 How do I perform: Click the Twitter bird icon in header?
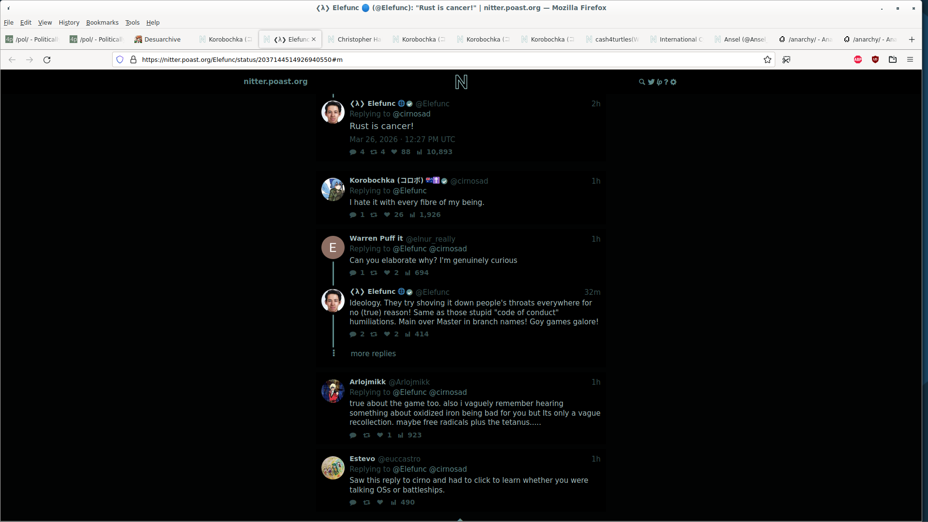[x=651, y=82]
